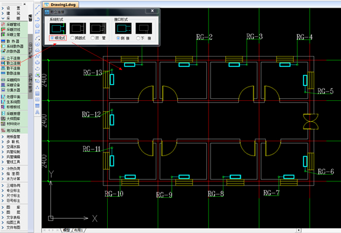
Task: Click the horizontal scrollbar arrow at bottom
Action: (x=299, y=230)
